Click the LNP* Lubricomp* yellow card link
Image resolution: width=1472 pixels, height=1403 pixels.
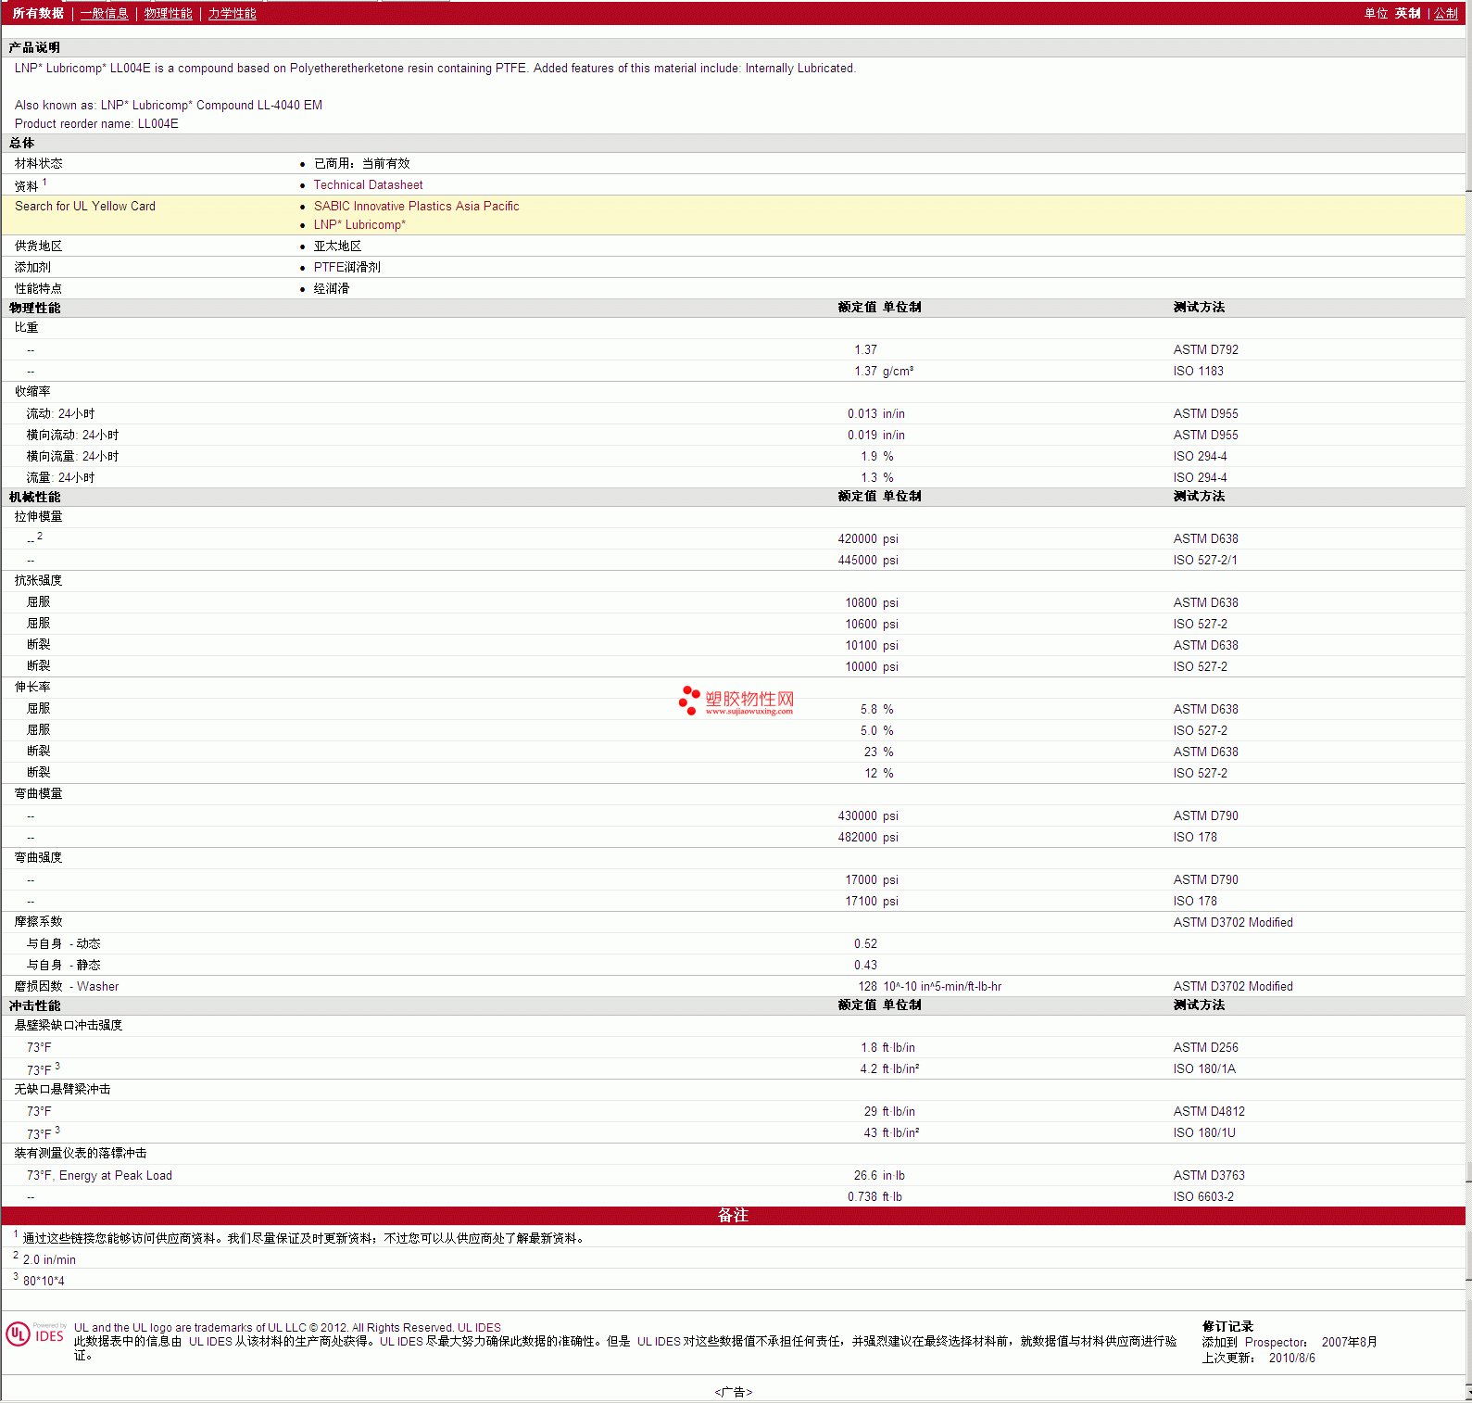pyautogui.click(x=359, y=225)
